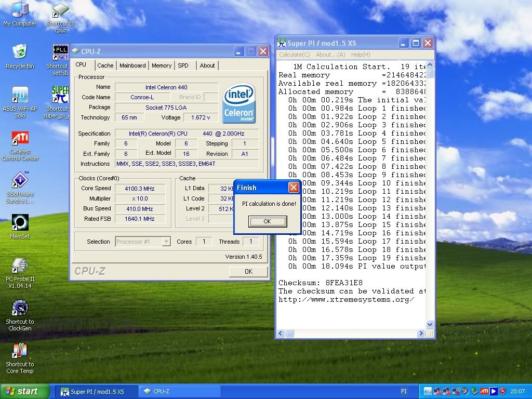Launch ASUS WiFi-AP Solo shortcut
Viewport: 532px width, 399px height.
pos(20,96)
